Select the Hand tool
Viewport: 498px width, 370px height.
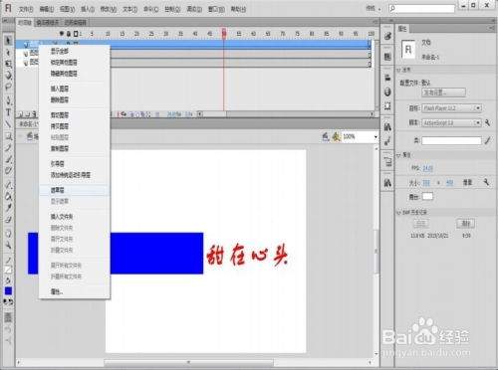[8, 233]
